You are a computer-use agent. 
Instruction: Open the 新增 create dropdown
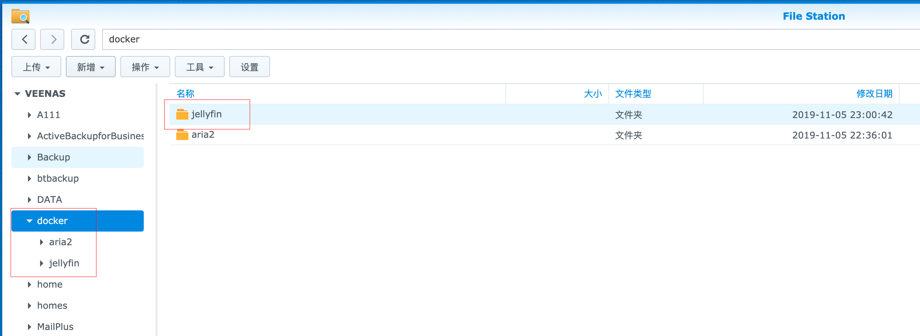pyautogui.click(x=91, y=67)
